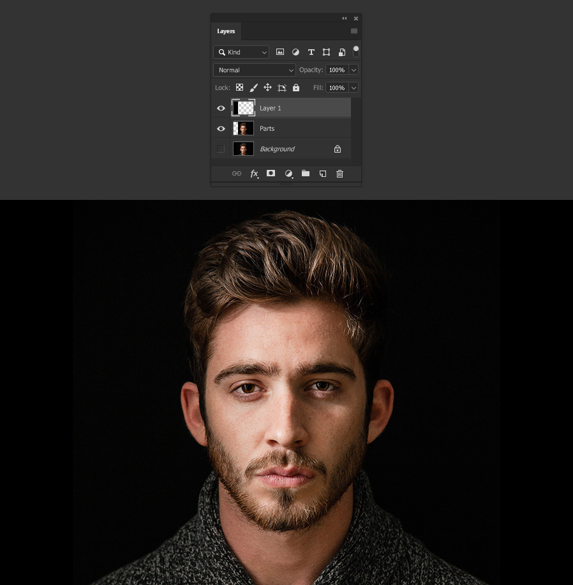Link layers chain icon at panel bottom
The image size is (573, 585).
point(237,174)
